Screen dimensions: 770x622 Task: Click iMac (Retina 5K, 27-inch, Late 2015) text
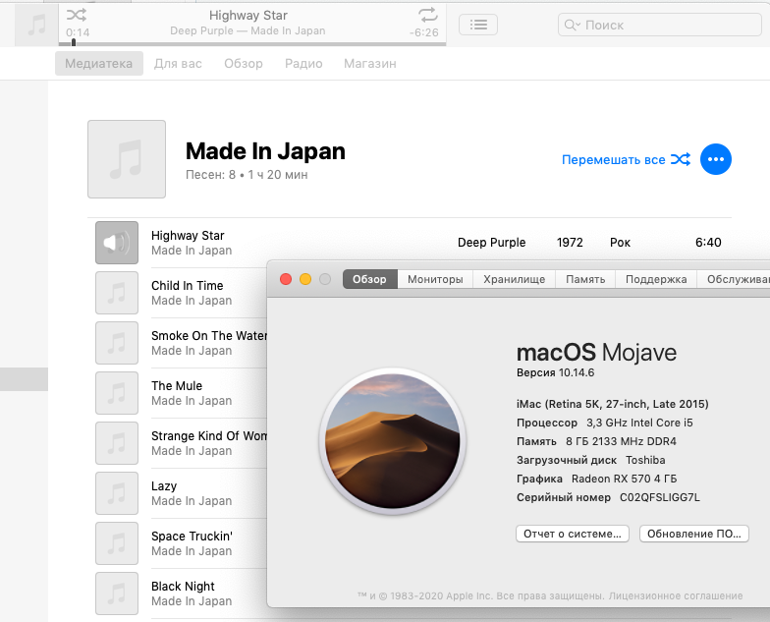pyautogui.click(x=613, y=404)
